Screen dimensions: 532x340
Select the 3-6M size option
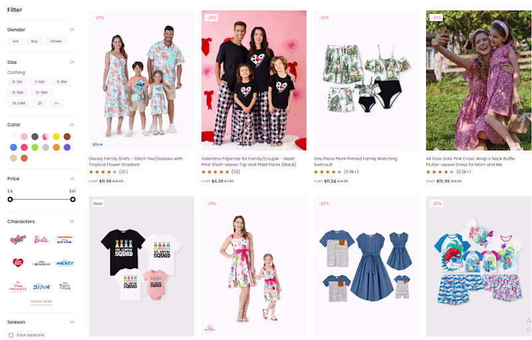tap(39, 82)
